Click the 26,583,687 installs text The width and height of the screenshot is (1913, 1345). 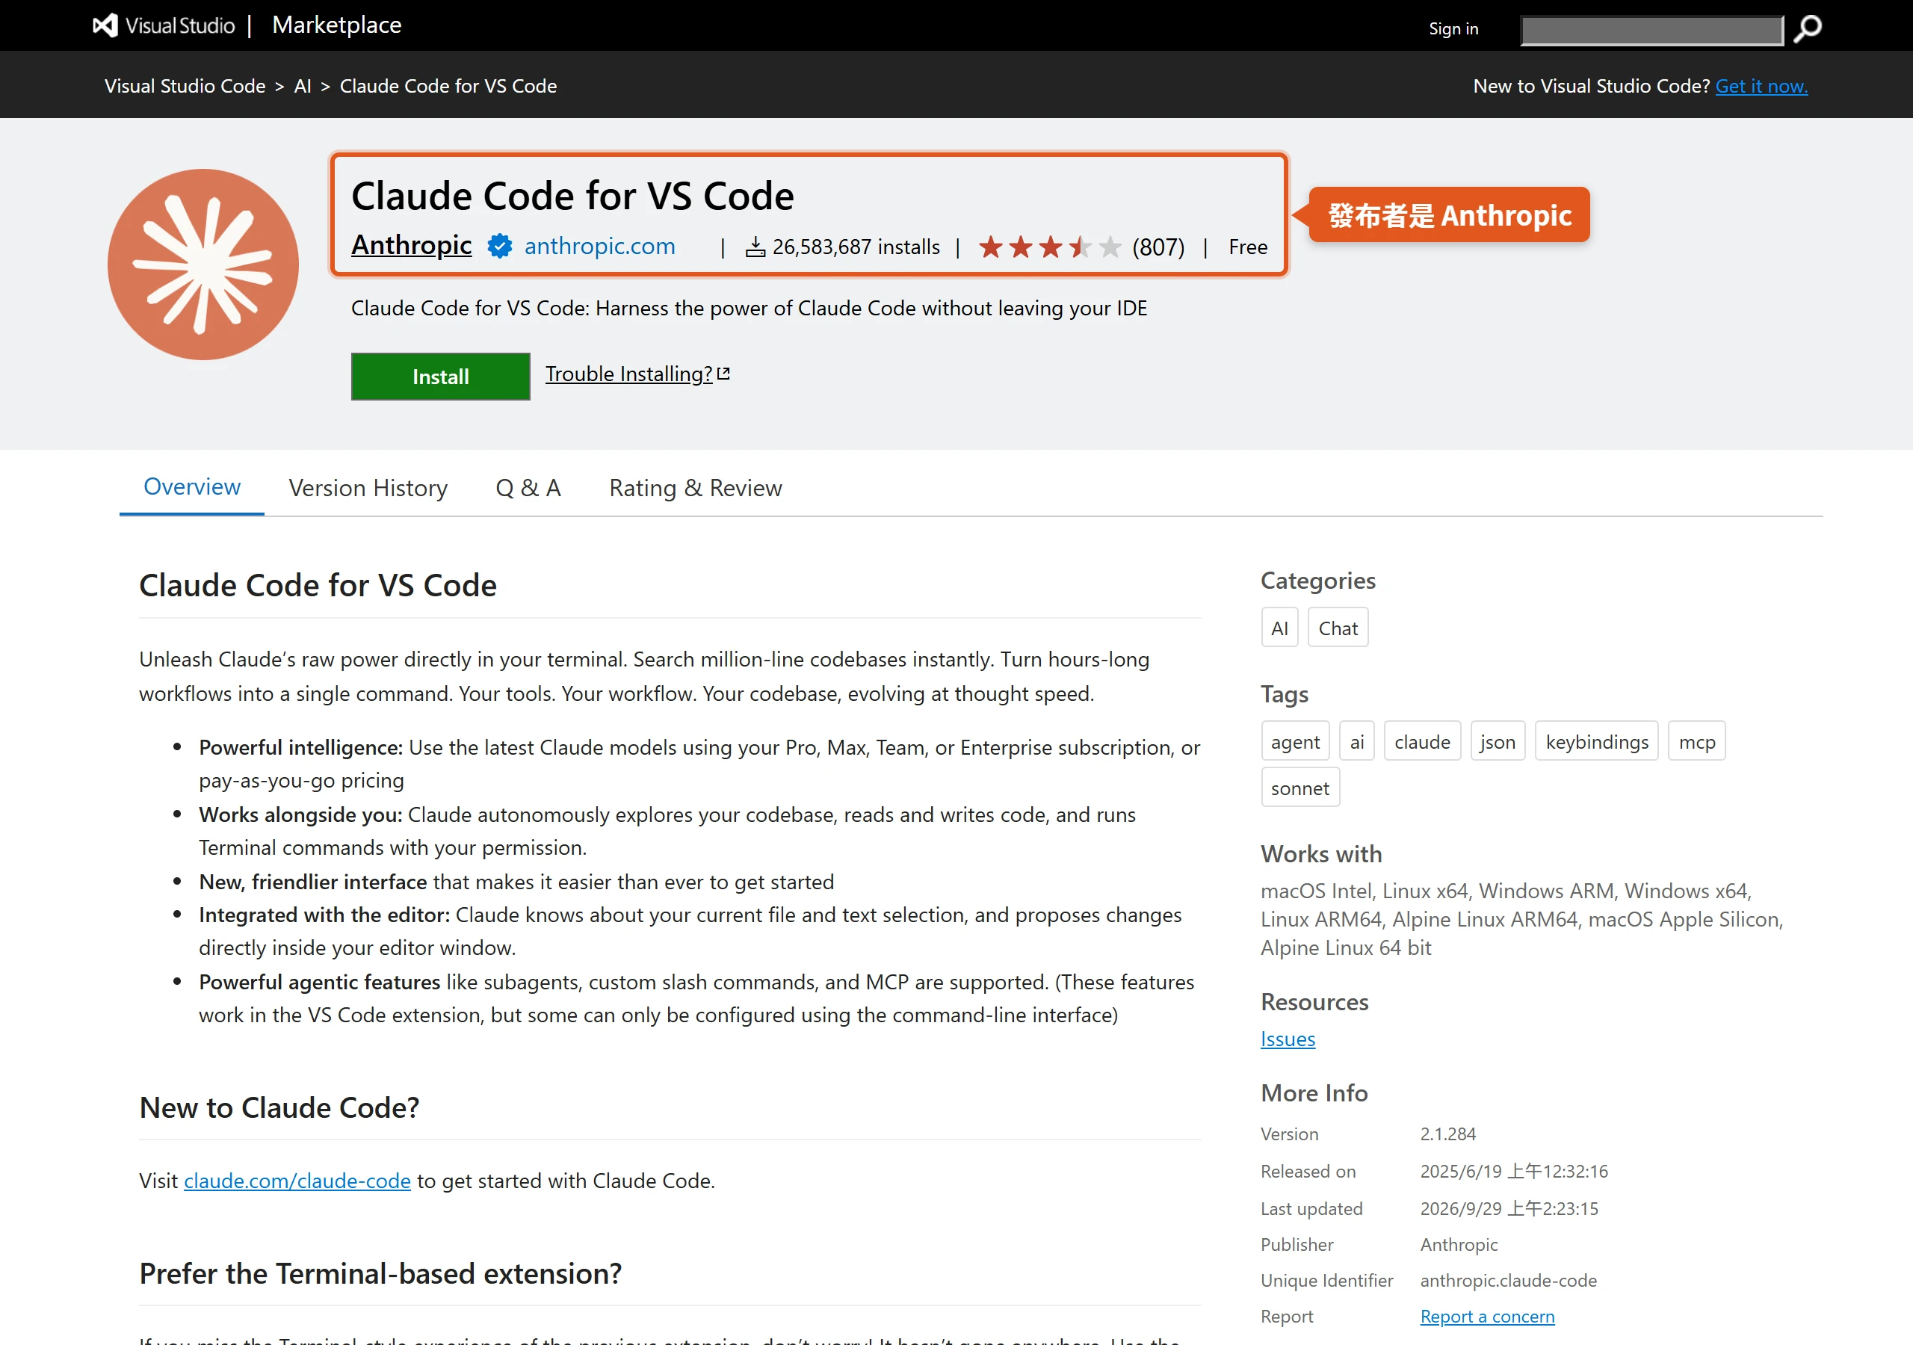coord(856,247)
